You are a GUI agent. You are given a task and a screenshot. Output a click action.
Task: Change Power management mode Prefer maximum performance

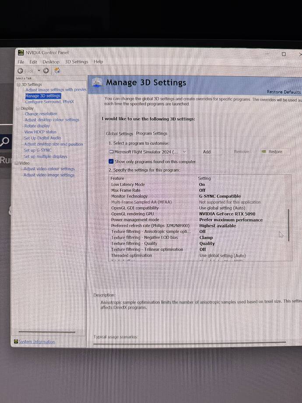tap(231, 220)
